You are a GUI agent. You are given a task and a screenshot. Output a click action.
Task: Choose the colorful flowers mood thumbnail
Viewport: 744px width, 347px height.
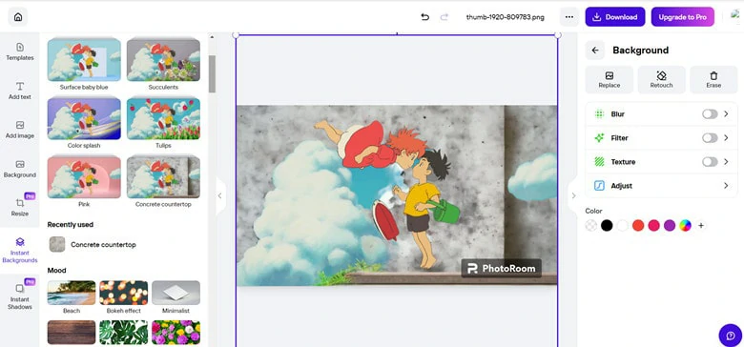(176, 333)
